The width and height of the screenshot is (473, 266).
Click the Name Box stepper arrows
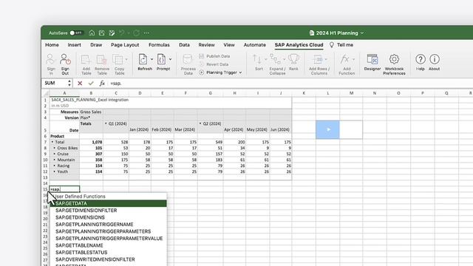coord(69,83)
